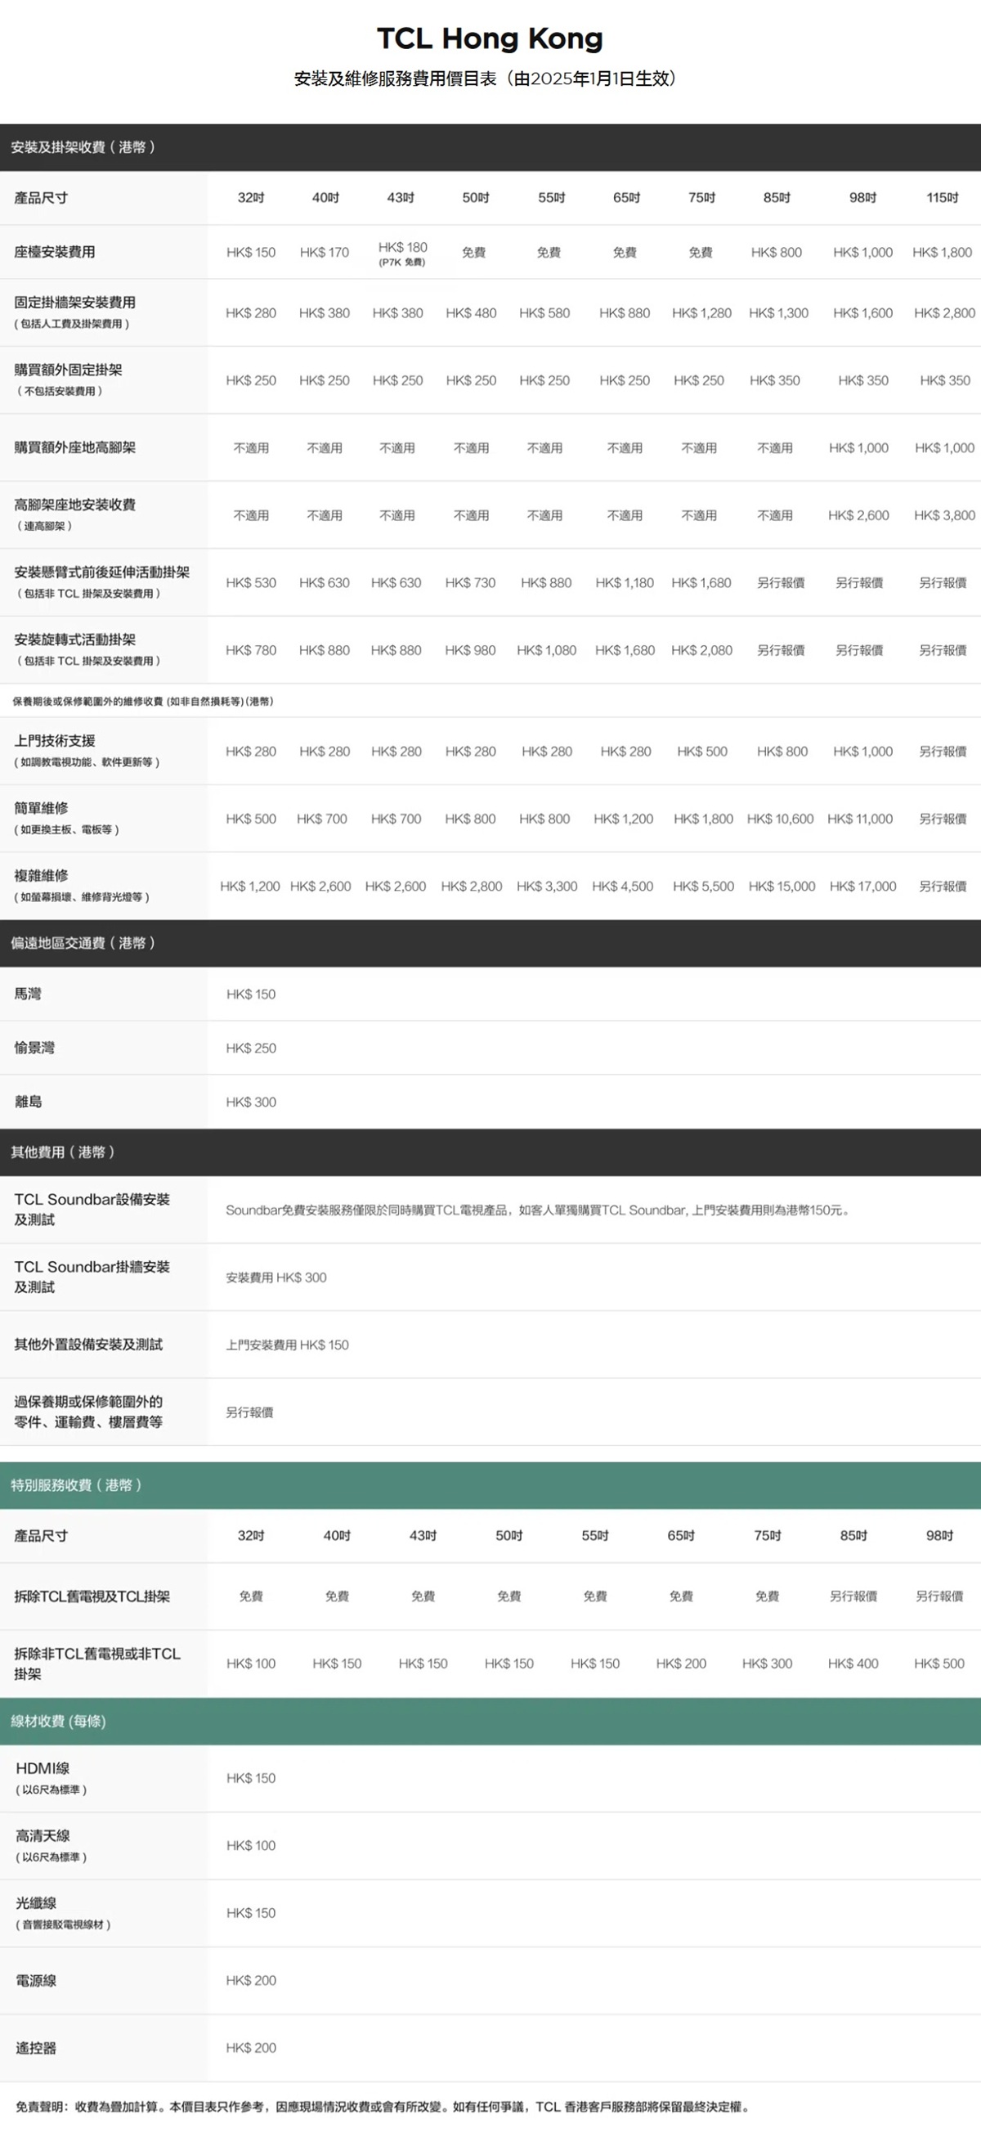981x2142 pixels.
Task: Click the HK$ 3,800 高腳架座地安裝 price
Action: coord(944,515)
